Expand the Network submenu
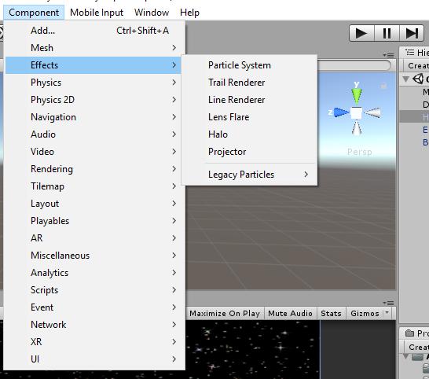The height and width of the screenshot is (379, 429). 93,325
